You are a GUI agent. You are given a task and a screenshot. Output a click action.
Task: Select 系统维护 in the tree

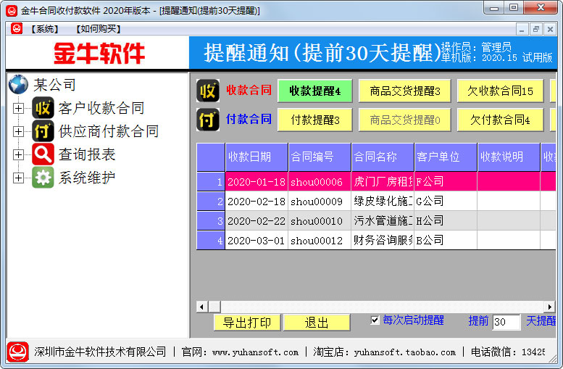coord(87,178)
